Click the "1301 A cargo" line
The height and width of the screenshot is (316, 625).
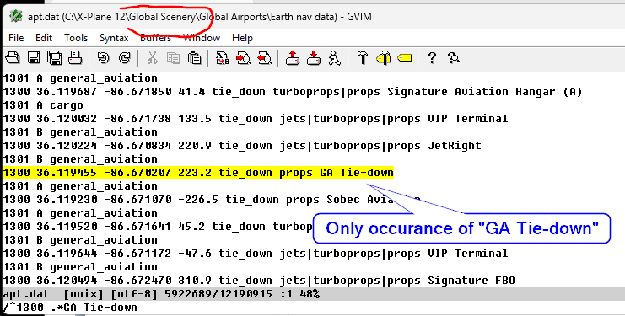coord(43,105)
